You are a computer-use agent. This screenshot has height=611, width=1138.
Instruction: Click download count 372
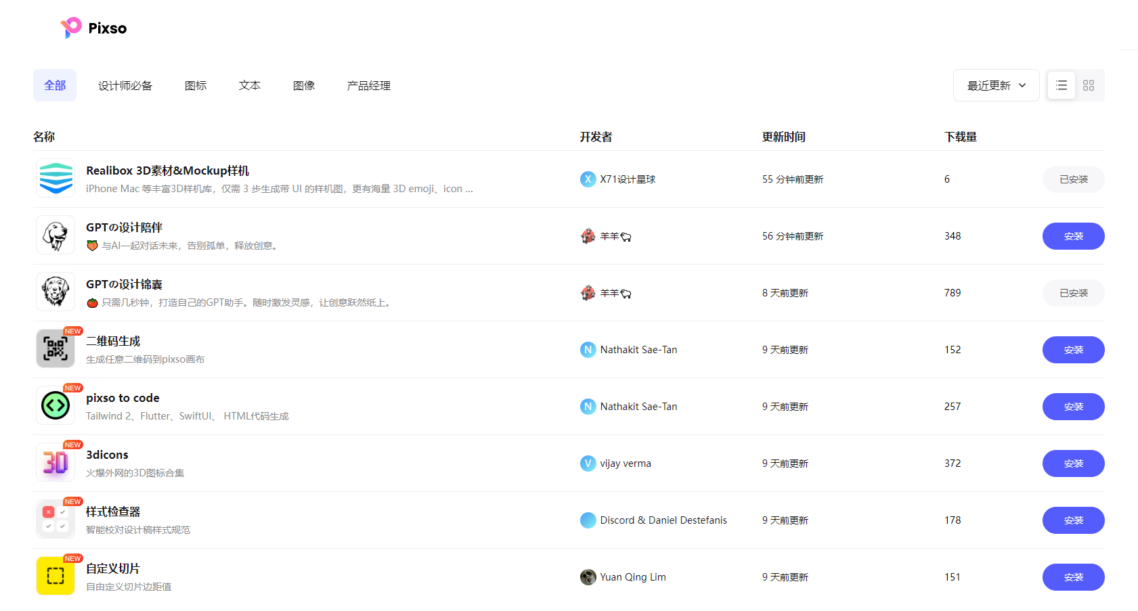point(953,463)
